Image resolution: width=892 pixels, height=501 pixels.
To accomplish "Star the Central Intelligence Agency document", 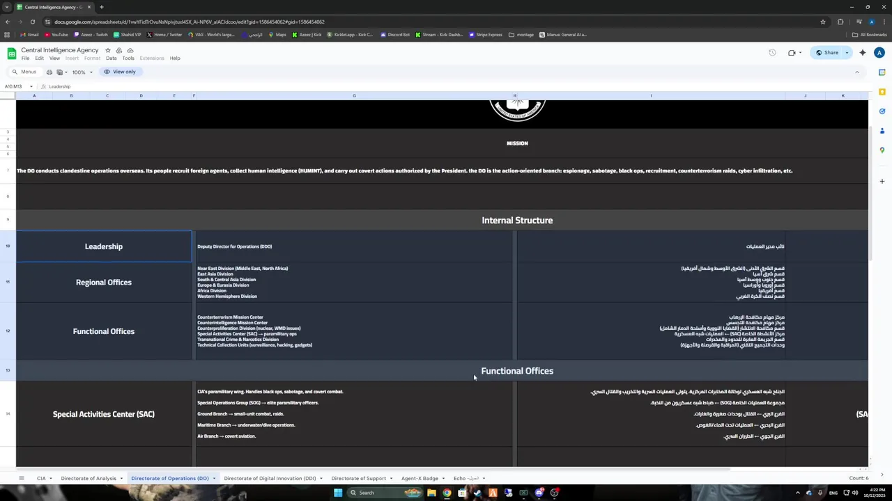I will click(107, 50).
